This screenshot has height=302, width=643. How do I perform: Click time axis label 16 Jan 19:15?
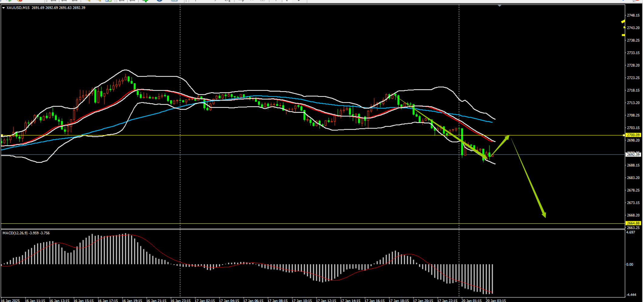click(132, 300)
